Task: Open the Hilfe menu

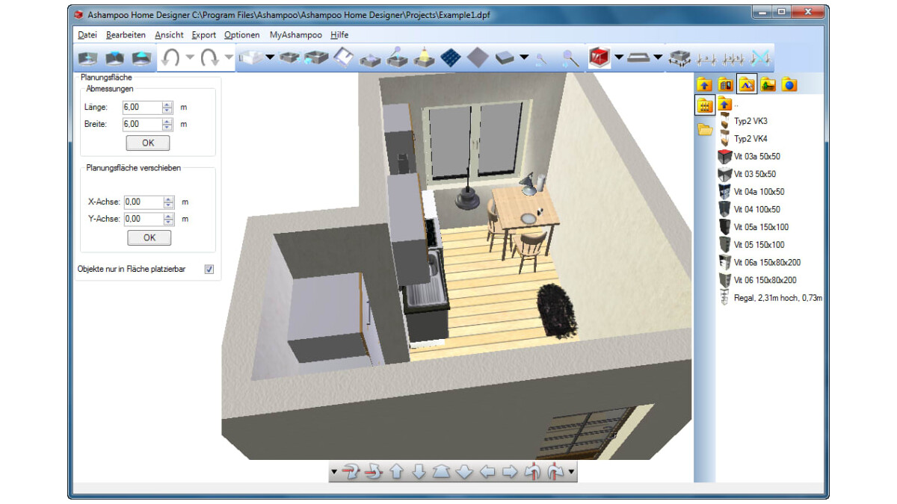Action: (339, 35)
